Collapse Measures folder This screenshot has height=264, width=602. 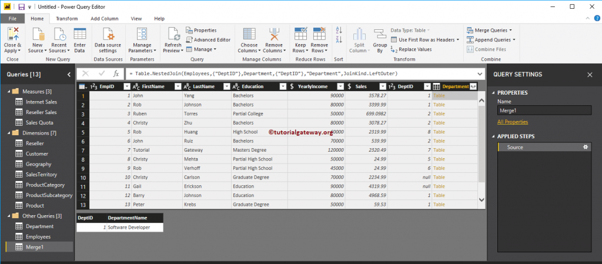click(x=8, y=92)
